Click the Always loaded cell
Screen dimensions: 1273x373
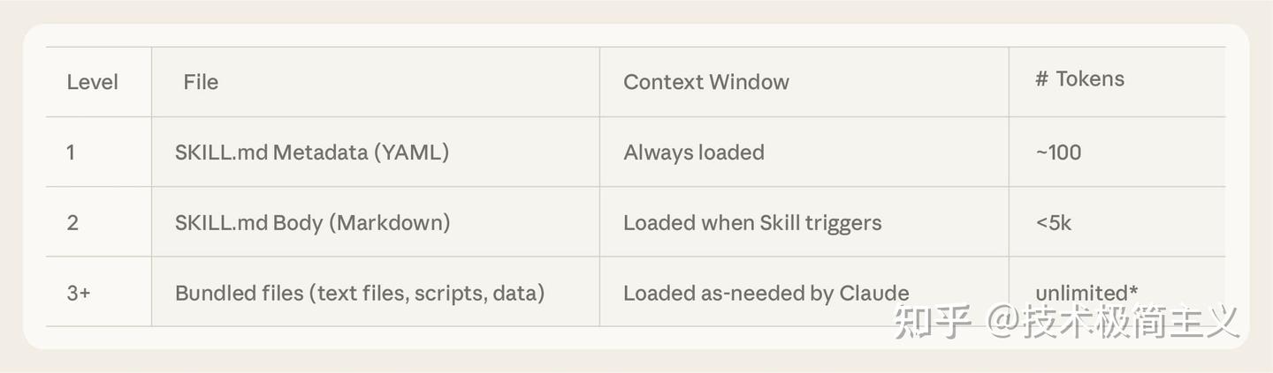point(693,153)
